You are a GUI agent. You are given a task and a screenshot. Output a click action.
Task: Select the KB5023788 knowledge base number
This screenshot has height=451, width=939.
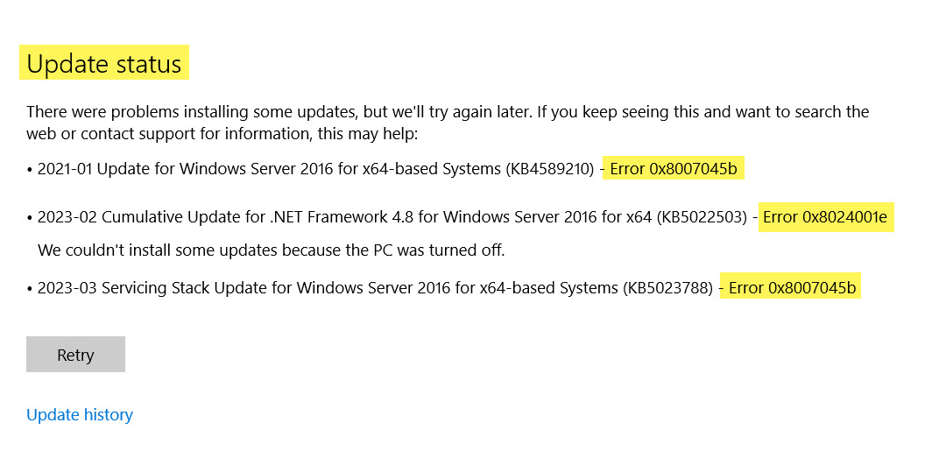(x=667, y=287)
